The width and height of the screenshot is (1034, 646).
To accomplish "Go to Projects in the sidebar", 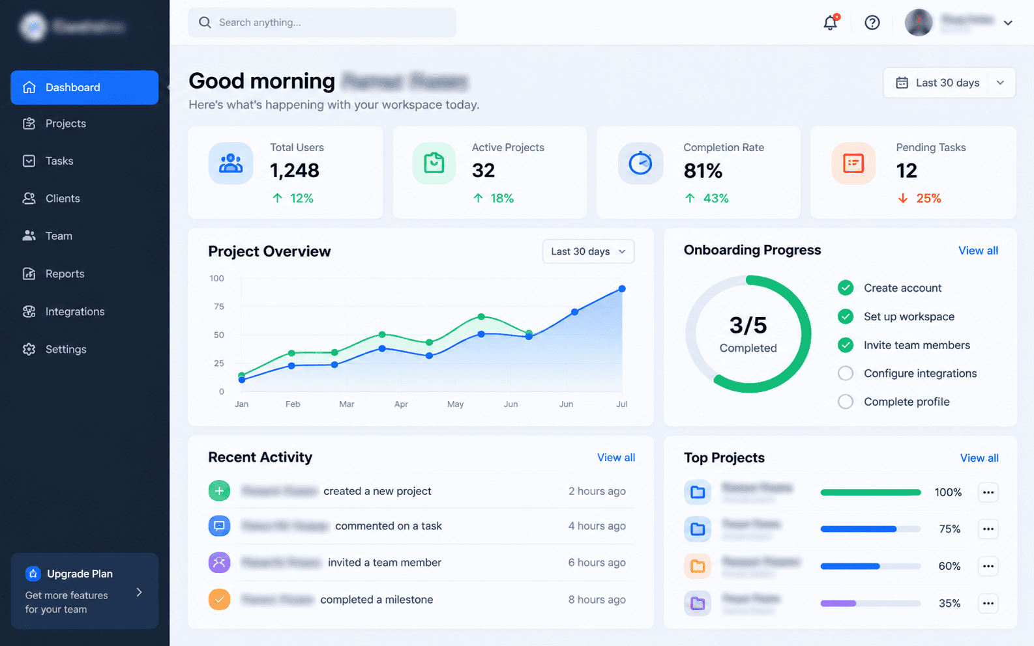I will 85,124.
